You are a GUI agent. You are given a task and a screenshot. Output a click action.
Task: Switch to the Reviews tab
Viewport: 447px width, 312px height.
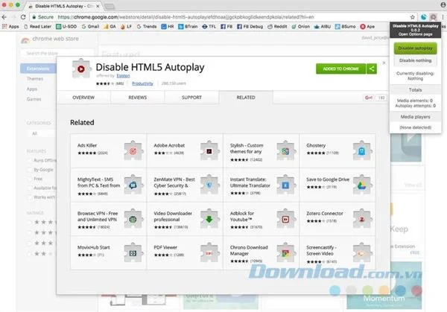pos(137,98)
